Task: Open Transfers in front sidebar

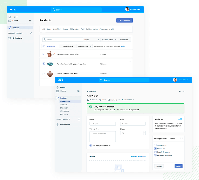Action: [x=64, y=105]
